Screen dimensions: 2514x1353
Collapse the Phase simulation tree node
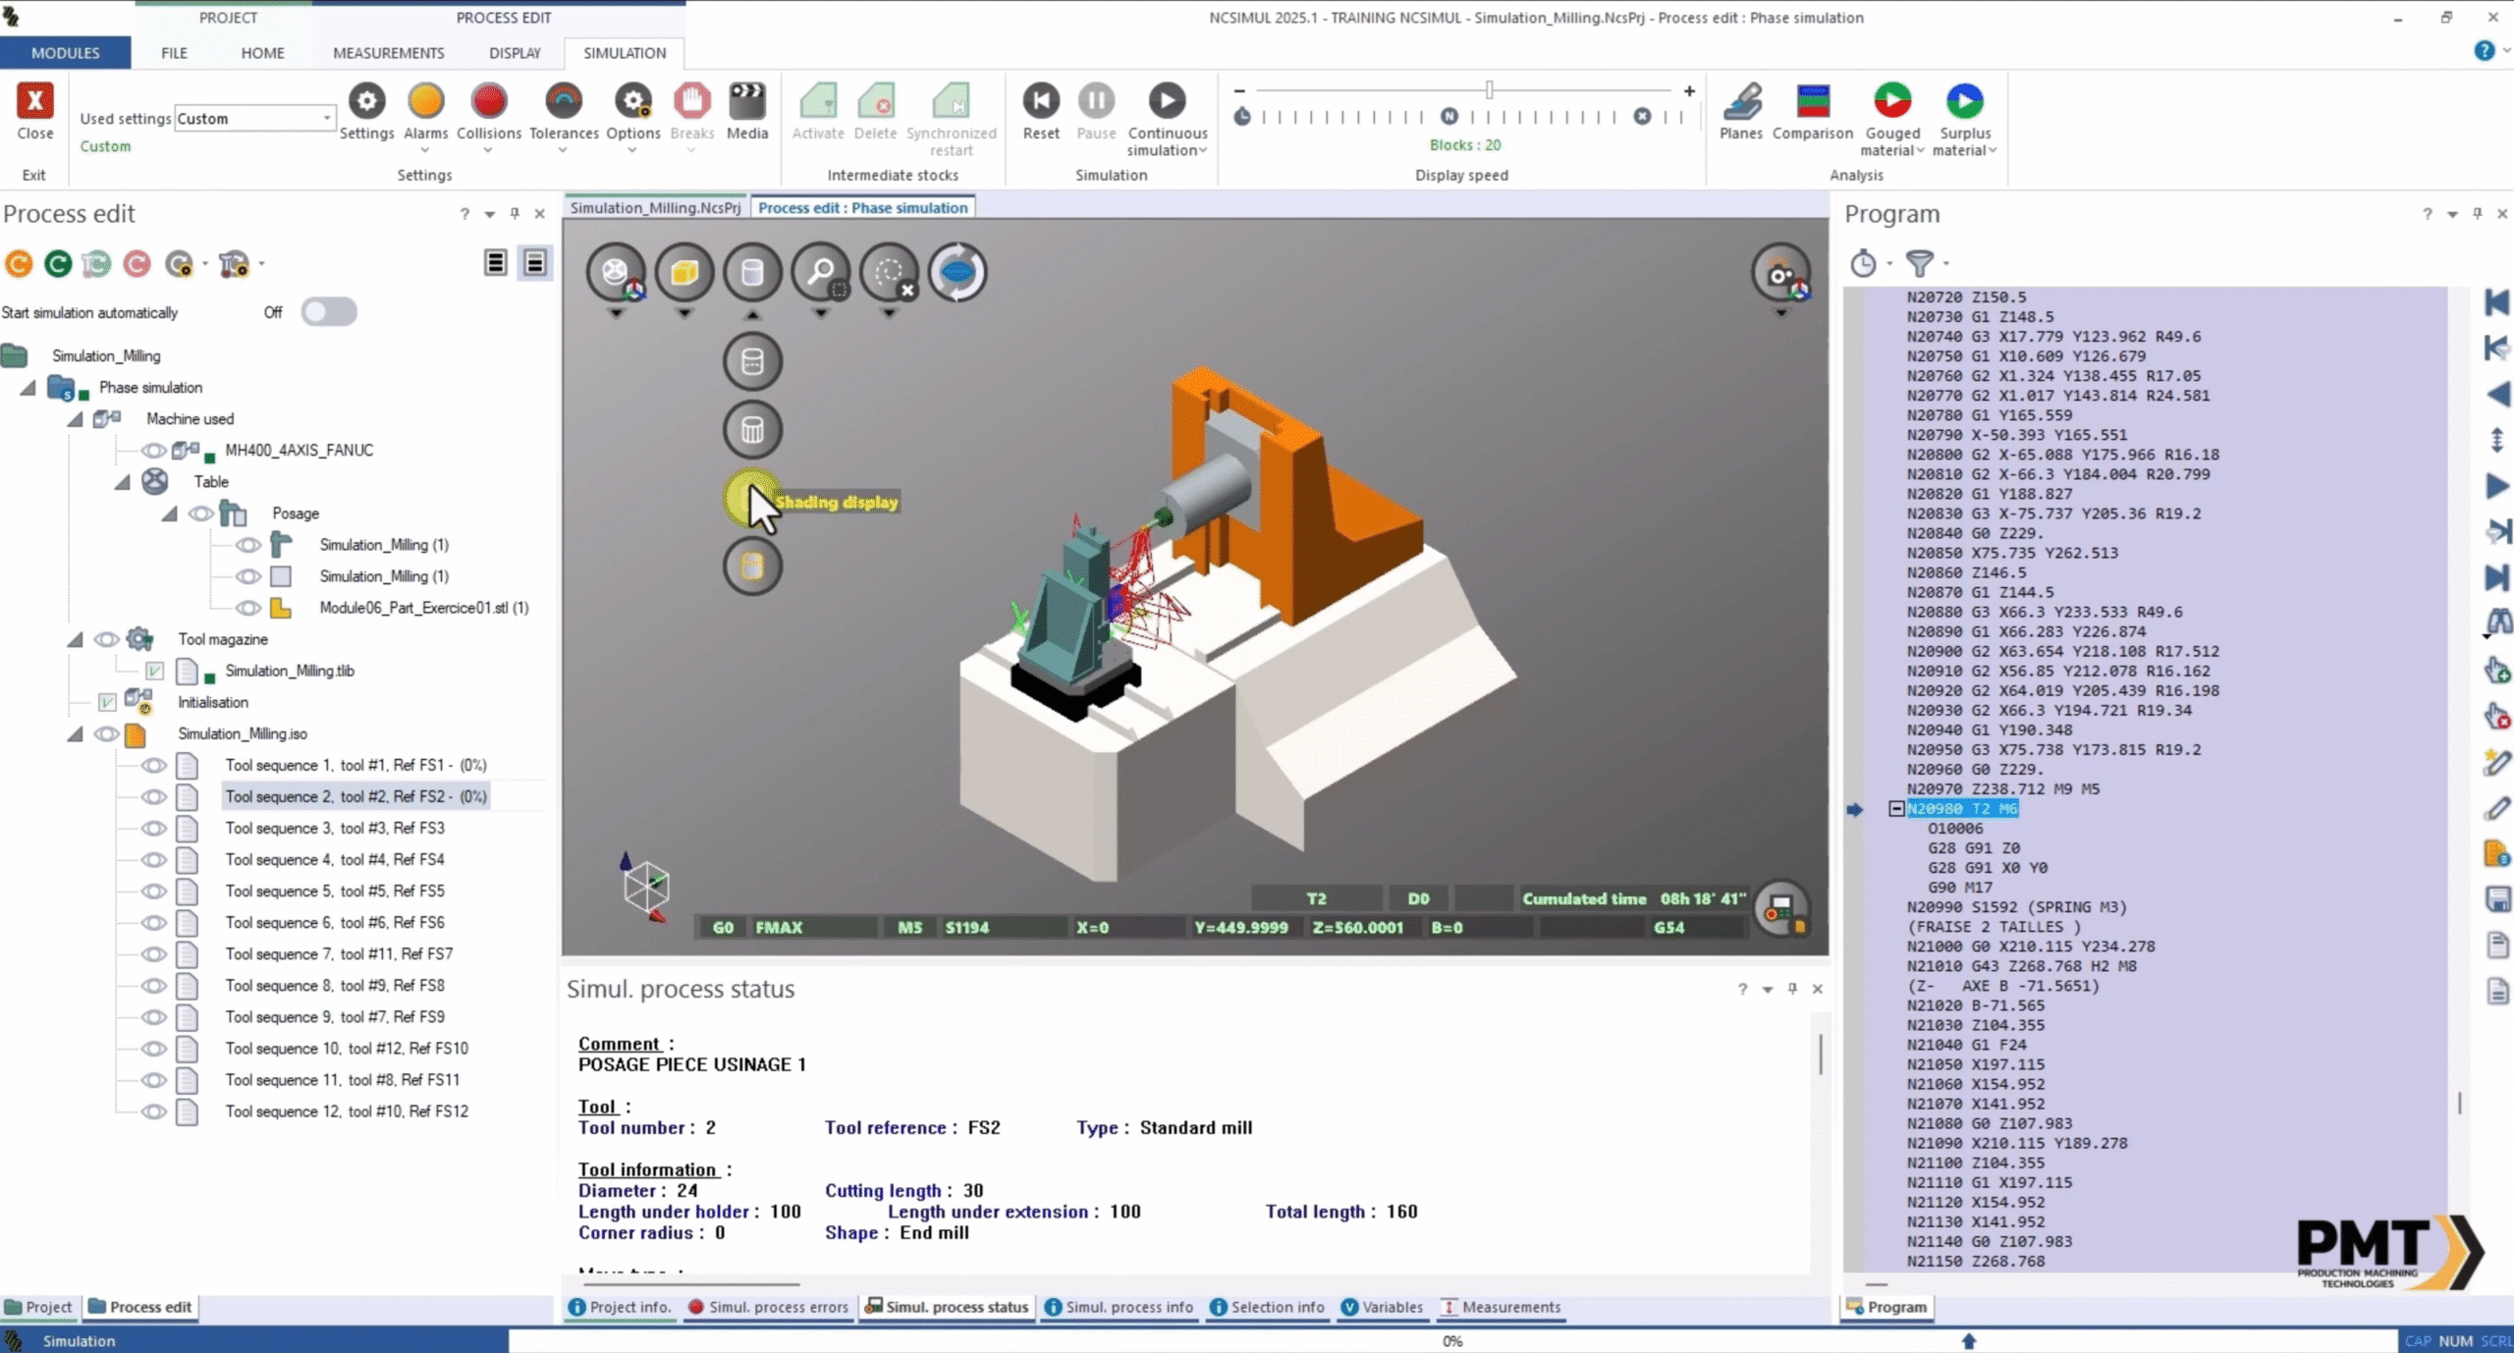click(x=27, y=388)
